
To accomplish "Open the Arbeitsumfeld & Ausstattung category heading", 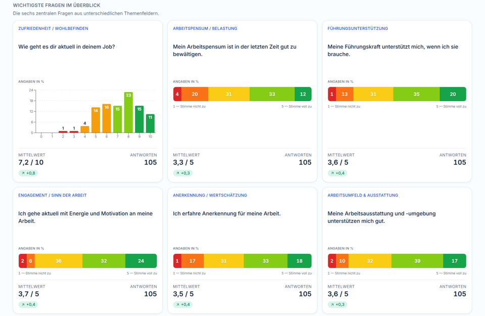I will tap(363, 195).
